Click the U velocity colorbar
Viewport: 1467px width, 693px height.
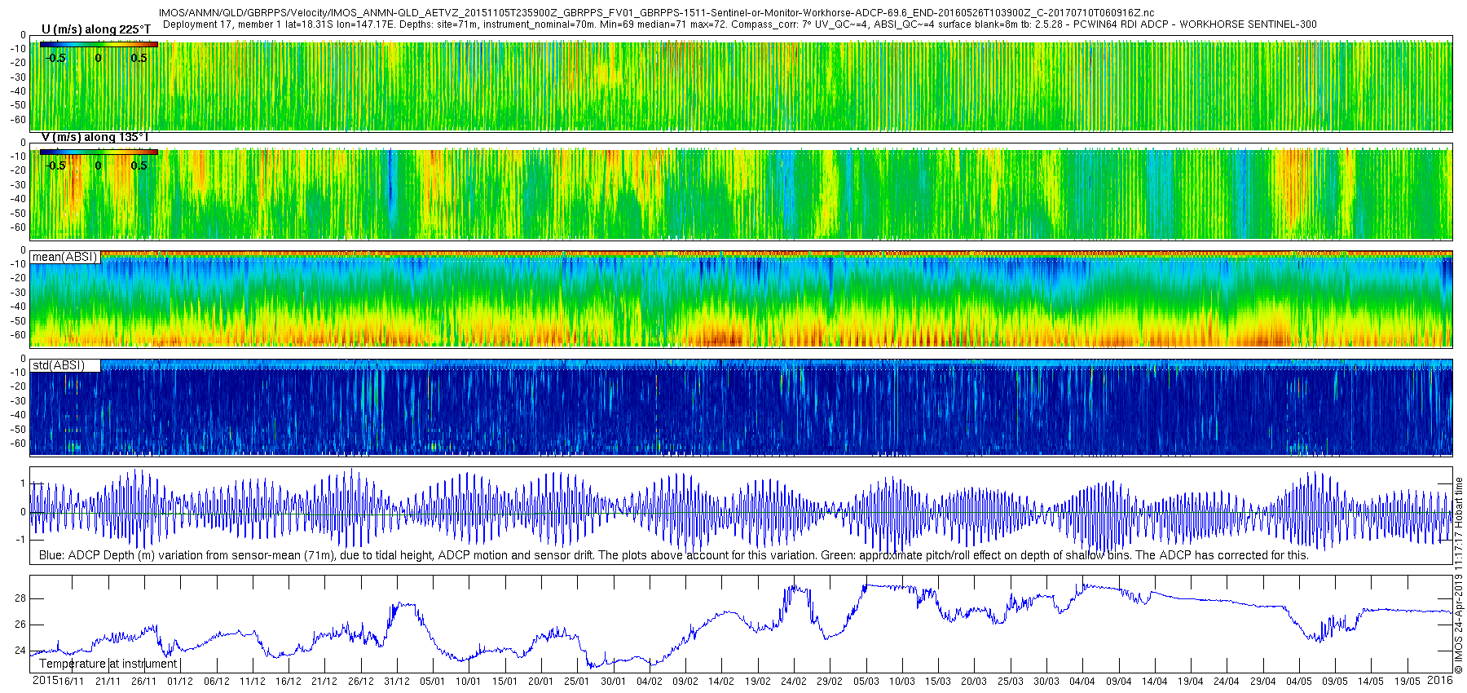click(x=99, y=44)
